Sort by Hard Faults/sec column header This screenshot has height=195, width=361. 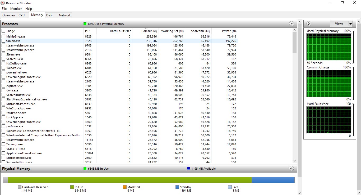(x=114, y=31)
